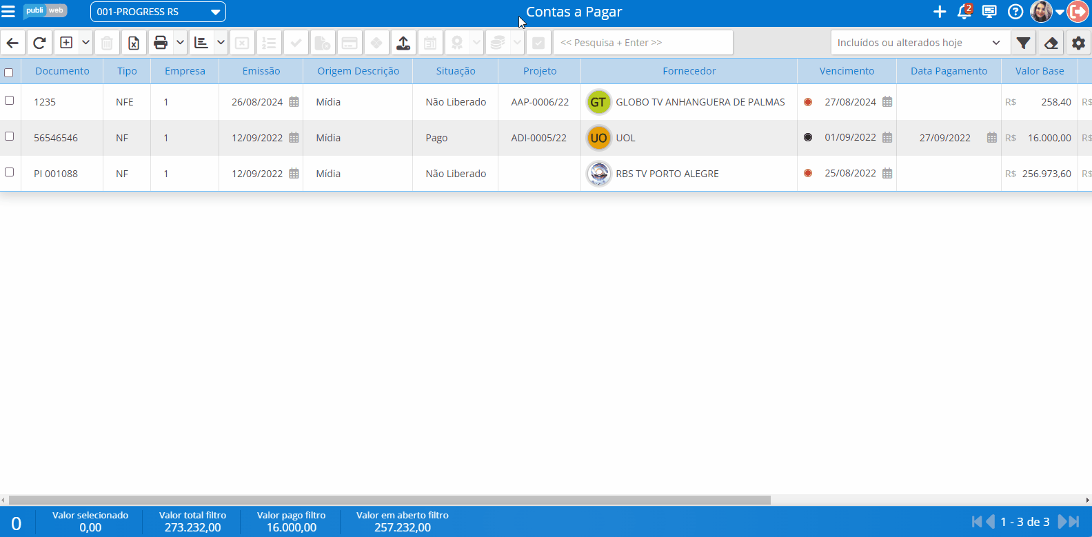The image size is (1092, 537).
Task: Click the plus icon in header
Action: 940,12
